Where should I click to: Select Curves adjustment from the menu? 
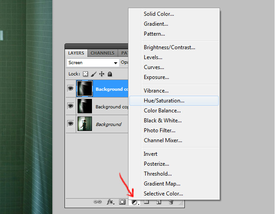(x=154, y=67)
